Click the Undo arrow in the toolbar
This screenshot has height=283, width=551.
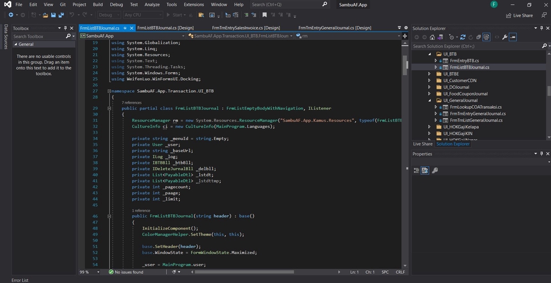click(x=72, y=15)
